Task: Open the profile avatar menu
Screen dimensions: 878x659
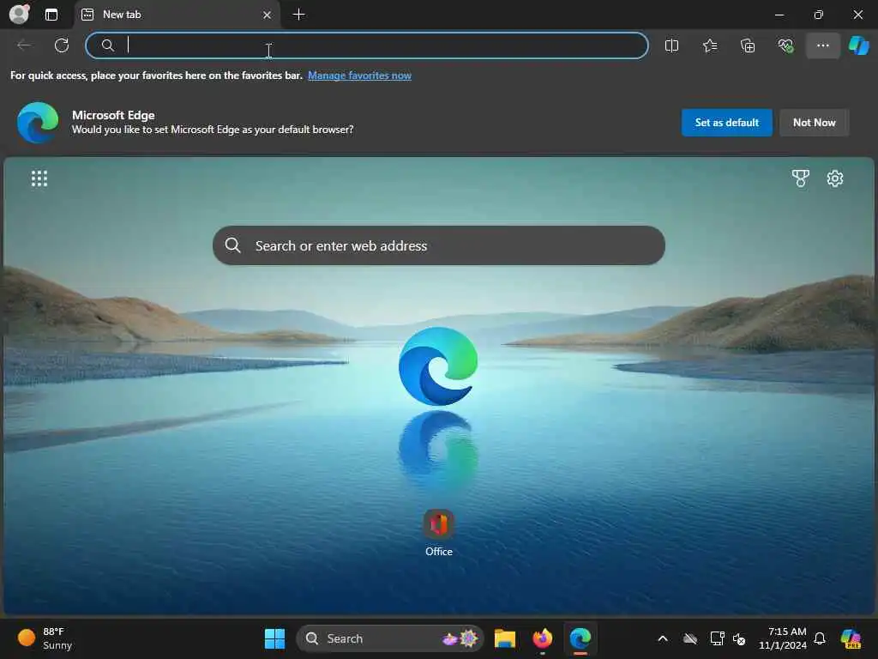Action: coord(20,14)
